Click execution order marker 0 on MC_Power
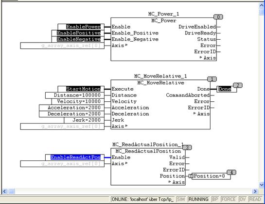The height and width of the screenshot is (204, 265). (x=218, y=17)
